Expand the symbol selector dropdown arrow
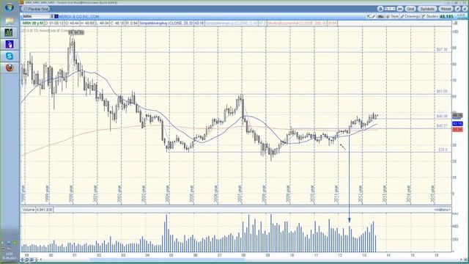This screenshot has width=469, height=264. pos(52,16)
